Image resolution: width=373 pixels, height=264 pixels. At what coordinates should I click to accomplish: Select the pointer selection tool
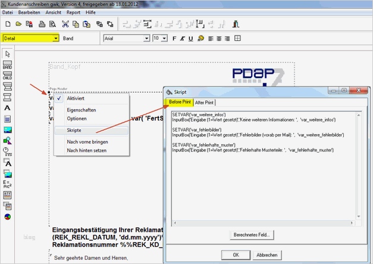(7, 54)
